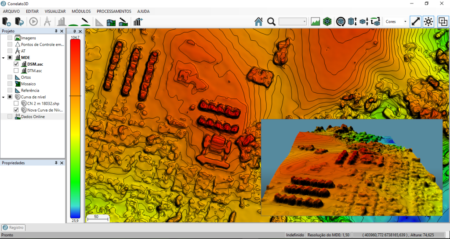Click the home view icon
Image resolution: width=450 pixels, height=239 pixels.
[x=258, y=21]
